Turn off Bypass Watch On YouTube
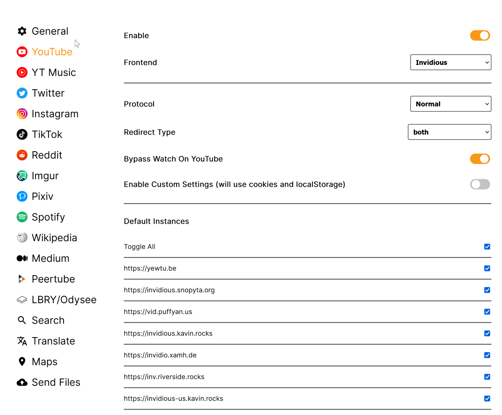The width and height of the screenshot is (502, 415). (x=480, y=159)
